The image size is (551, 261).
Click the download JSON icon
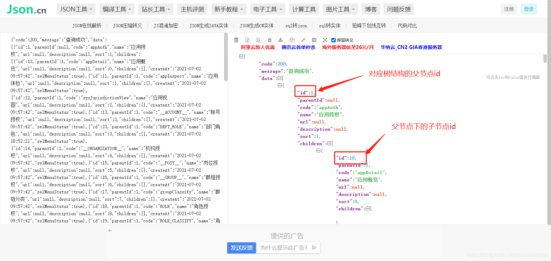click(x=281, y=40)
